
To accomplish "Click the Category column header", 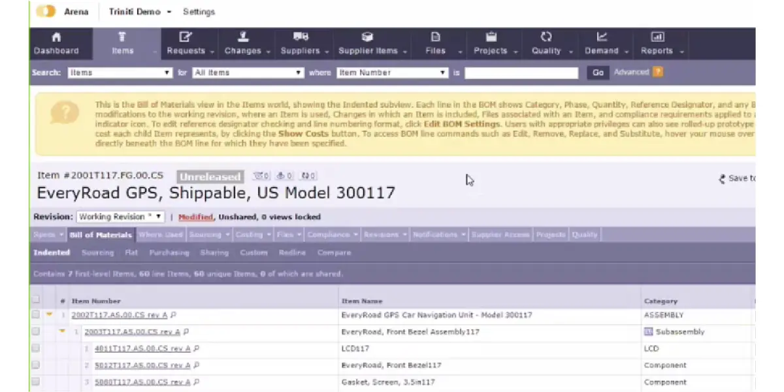I will point(660,301).
